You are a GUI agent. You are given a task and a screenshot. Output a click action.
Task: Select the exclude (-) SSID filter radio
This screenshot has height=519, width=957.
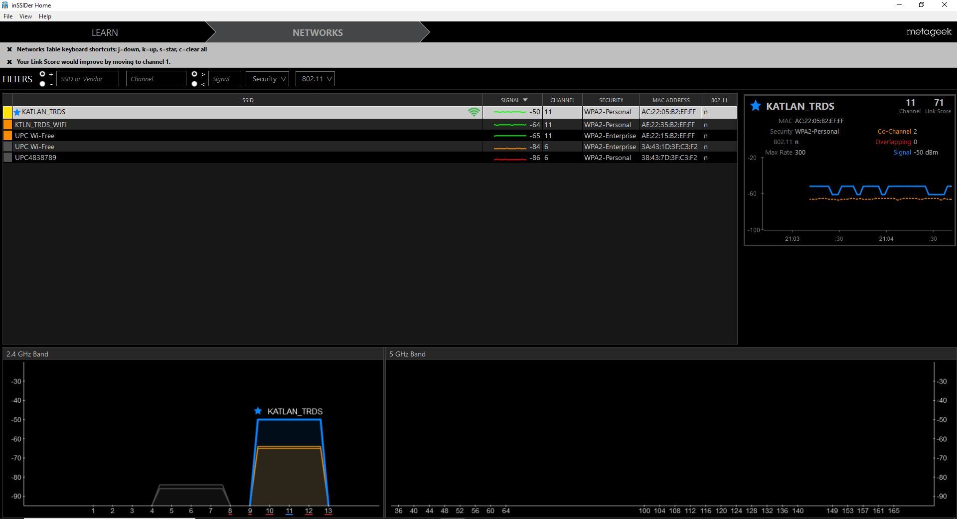pyautogui.click(x=42, y=84)
